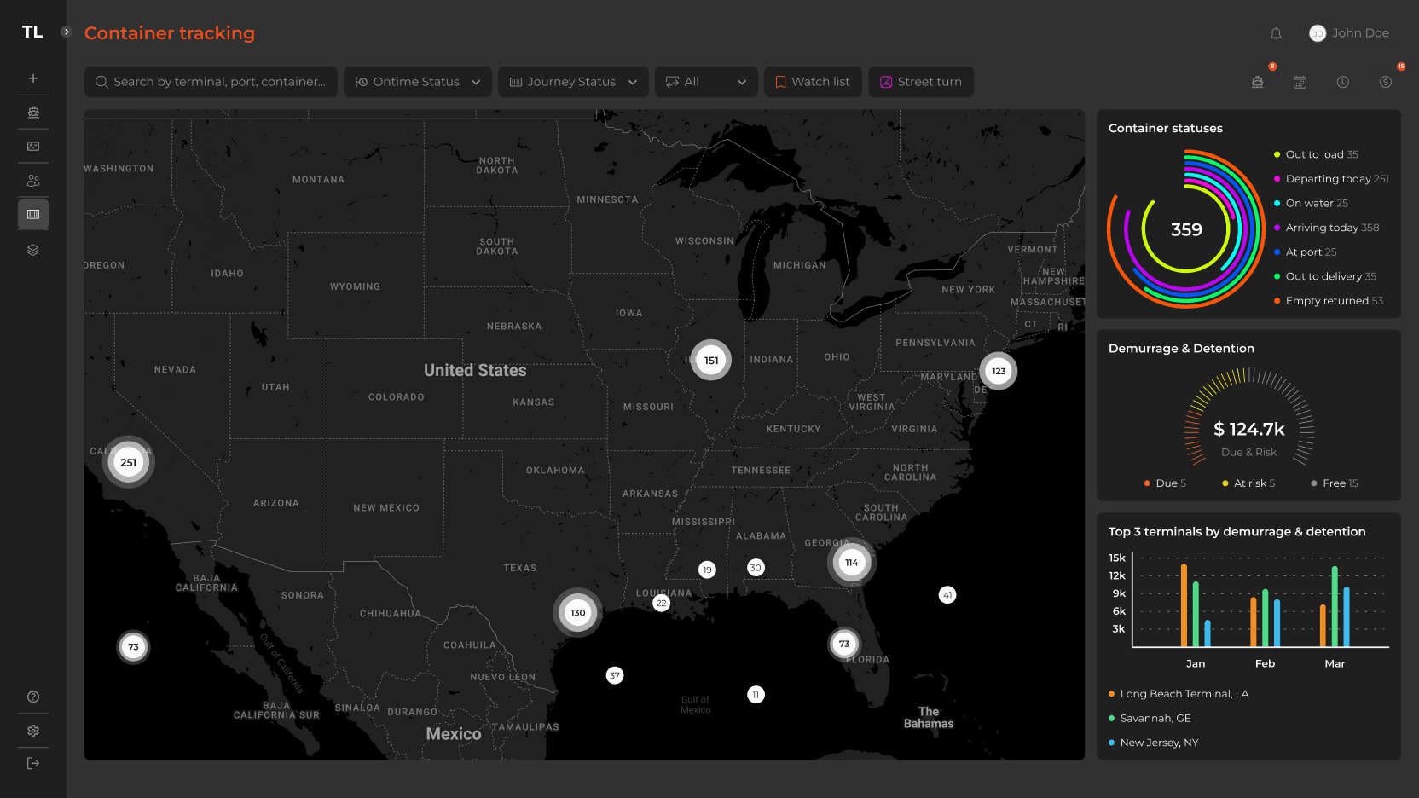This screenshot has height=798, width=1419.
Task: Click the Long Beach Terminal orange legend dot
Action: (x=1111, y=694)
